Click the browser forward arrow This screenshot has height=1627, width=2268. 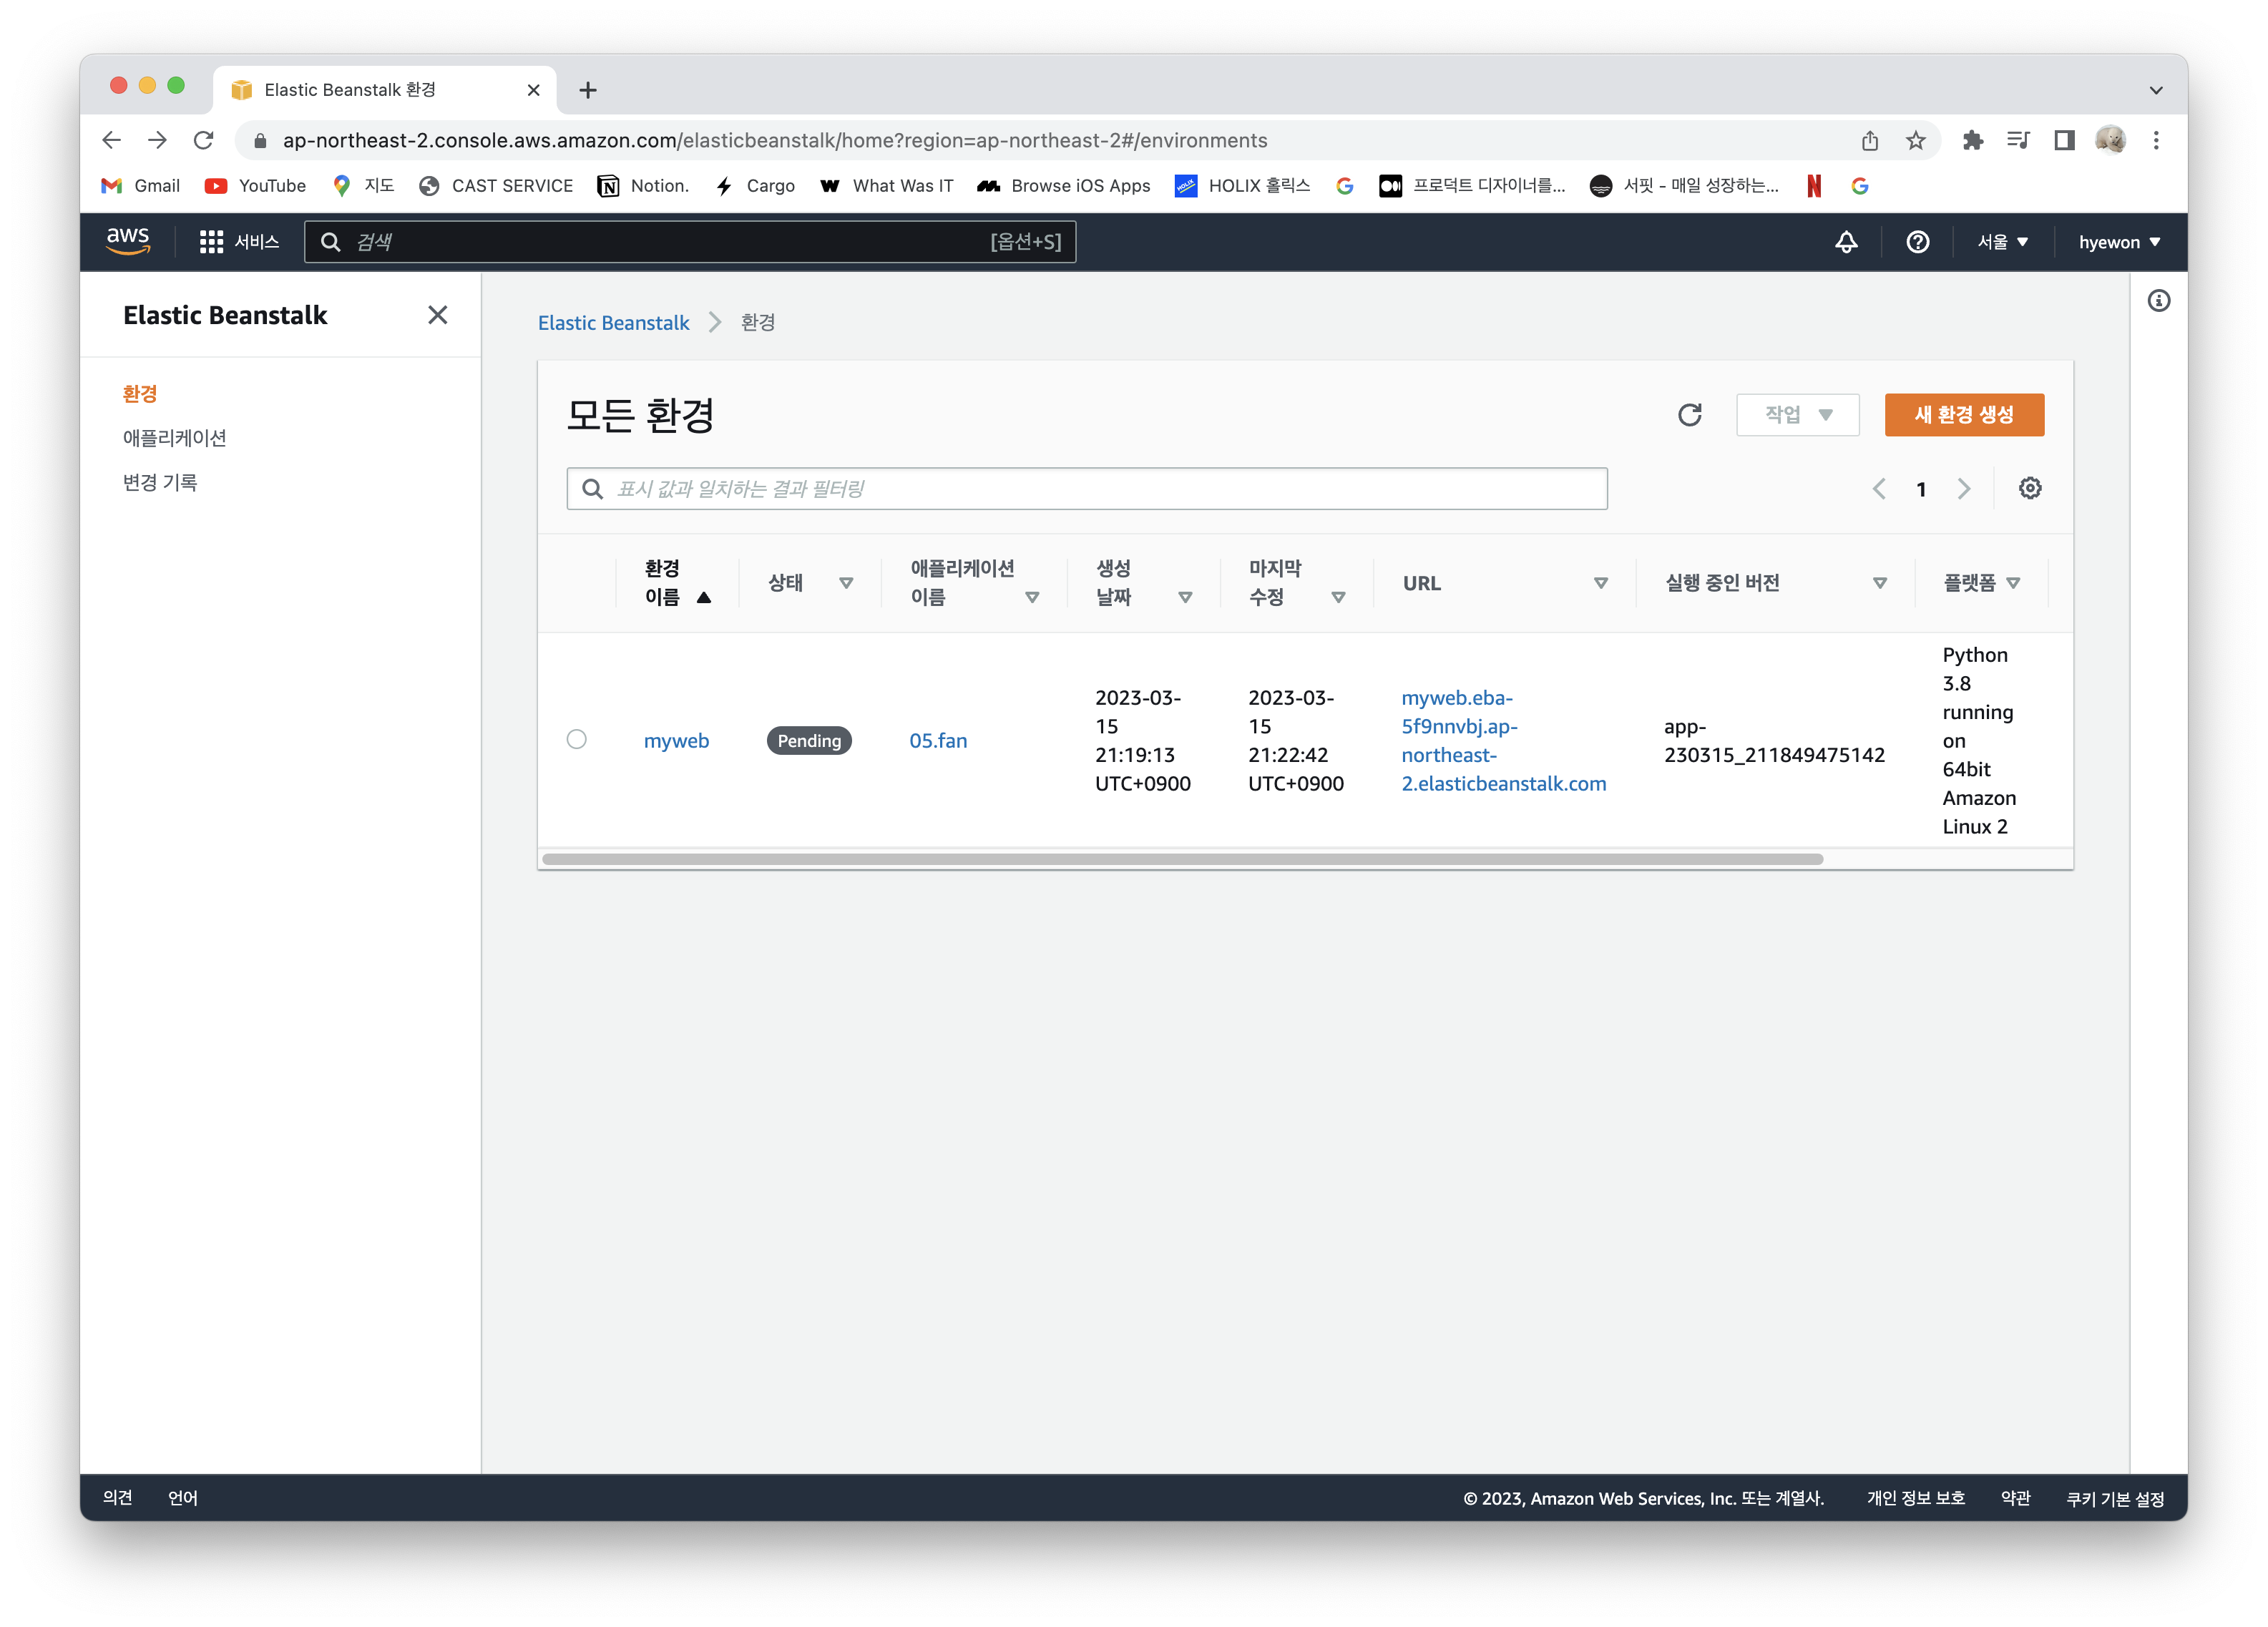point(158,140)
